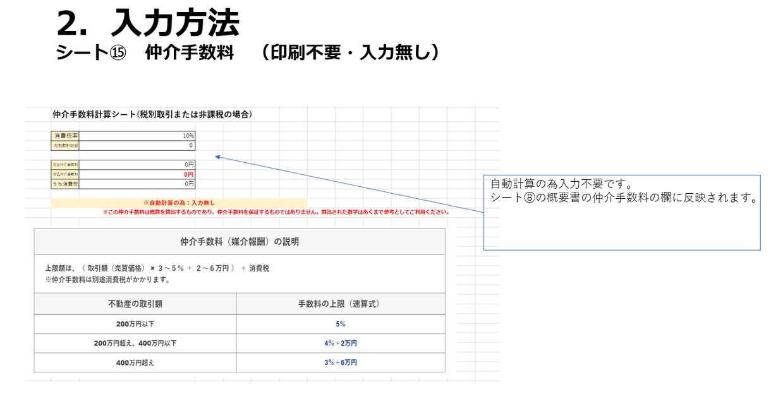The height and width of the screenshot is (404, 771).
Task: Click the 税別取引総額 value cell showing 0
Action: tap(138, 145)
